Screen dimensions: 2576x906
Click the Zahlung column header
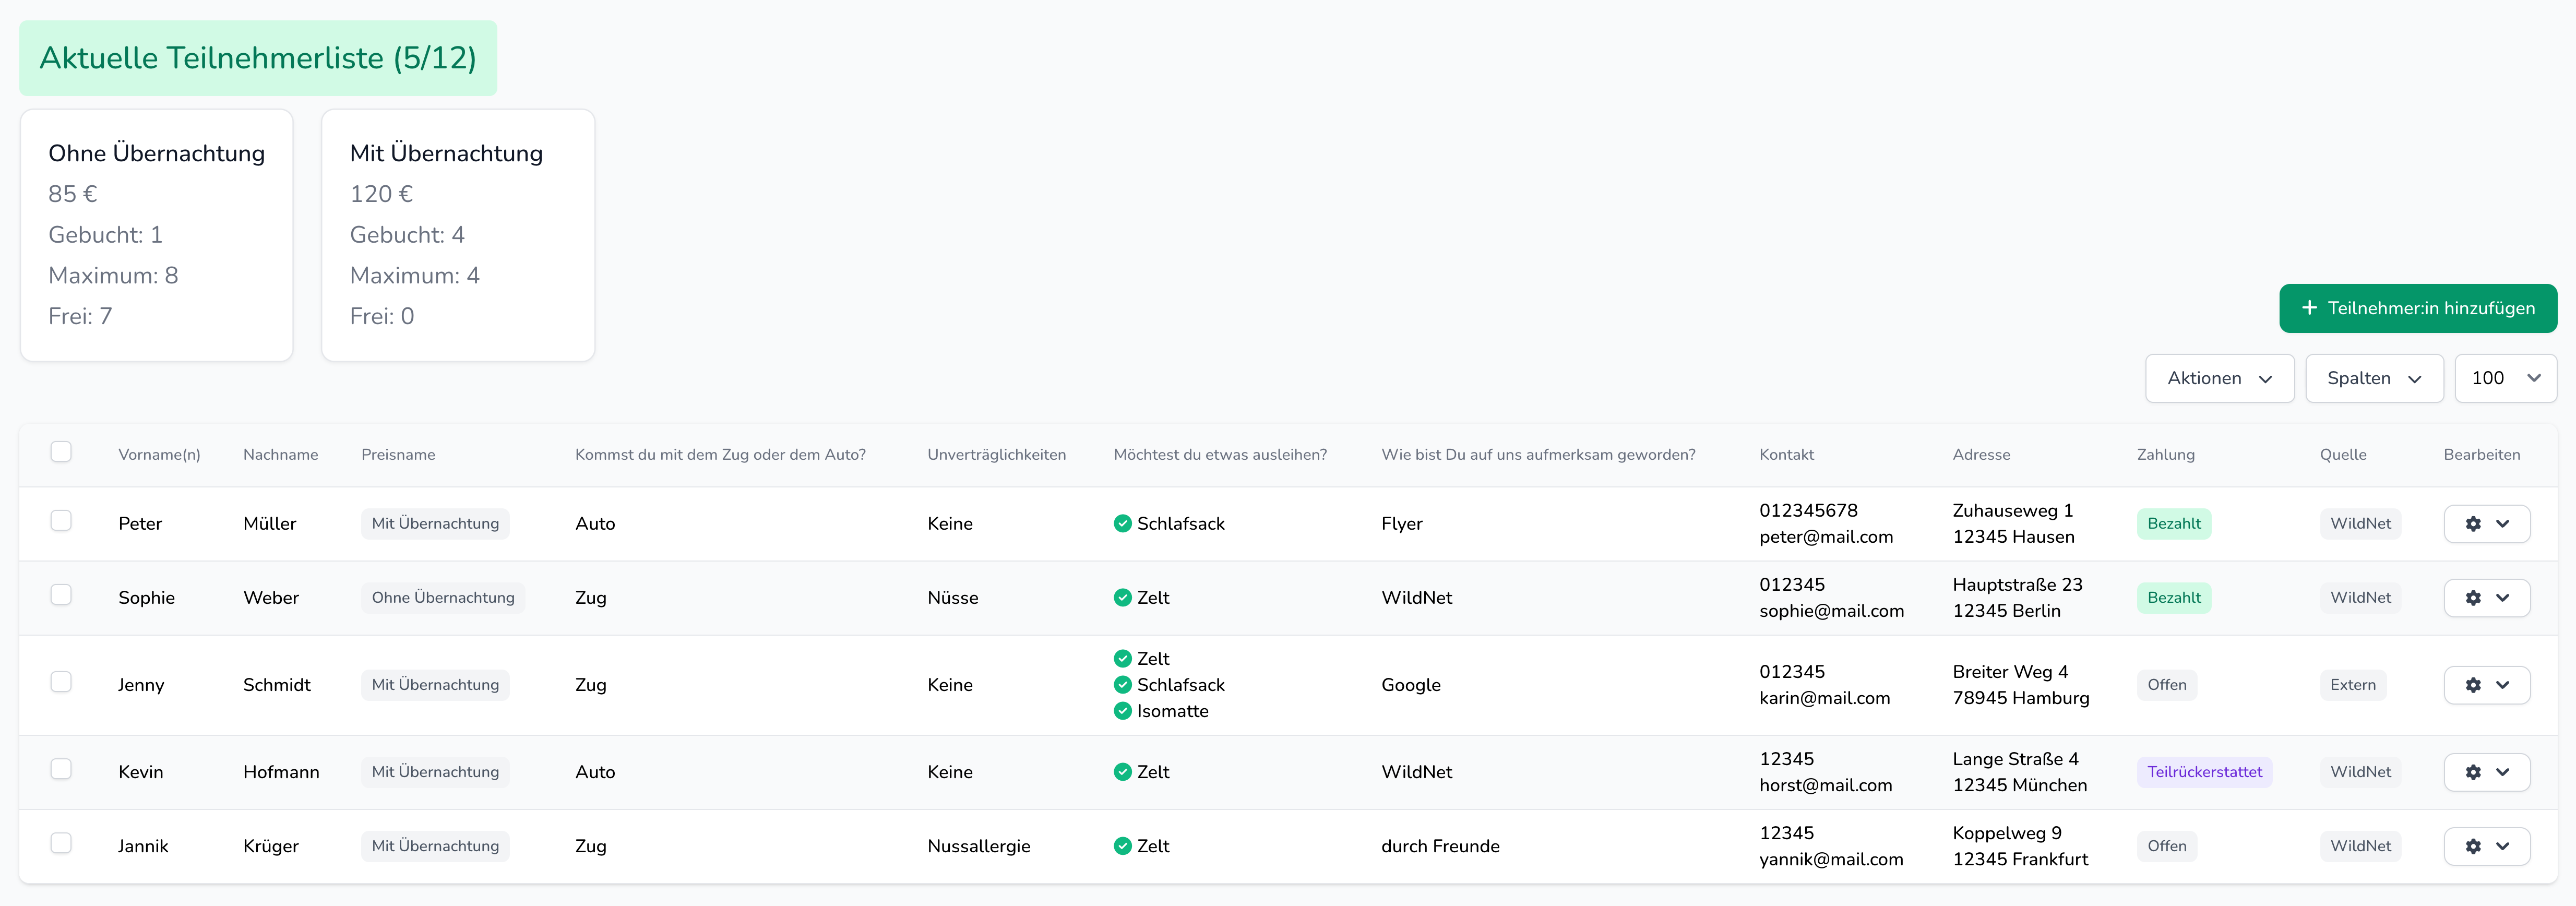2166,455
